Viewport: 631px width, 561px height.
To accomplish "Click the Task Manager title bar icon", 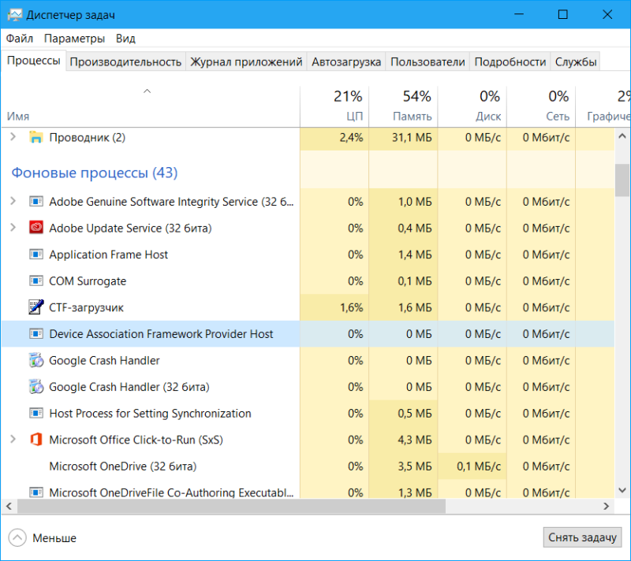I will click(15, 15).
